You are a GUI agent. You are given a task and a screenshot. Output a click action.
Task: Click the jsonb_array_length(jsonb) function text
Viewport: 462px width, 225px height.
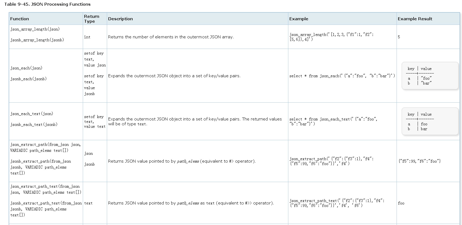coord(37,40)
